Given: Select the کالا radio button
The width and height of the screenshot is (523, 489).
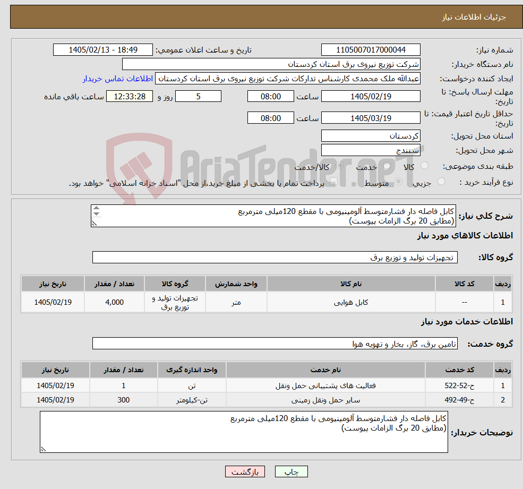Looking at the screenshot, I should 425,166.
